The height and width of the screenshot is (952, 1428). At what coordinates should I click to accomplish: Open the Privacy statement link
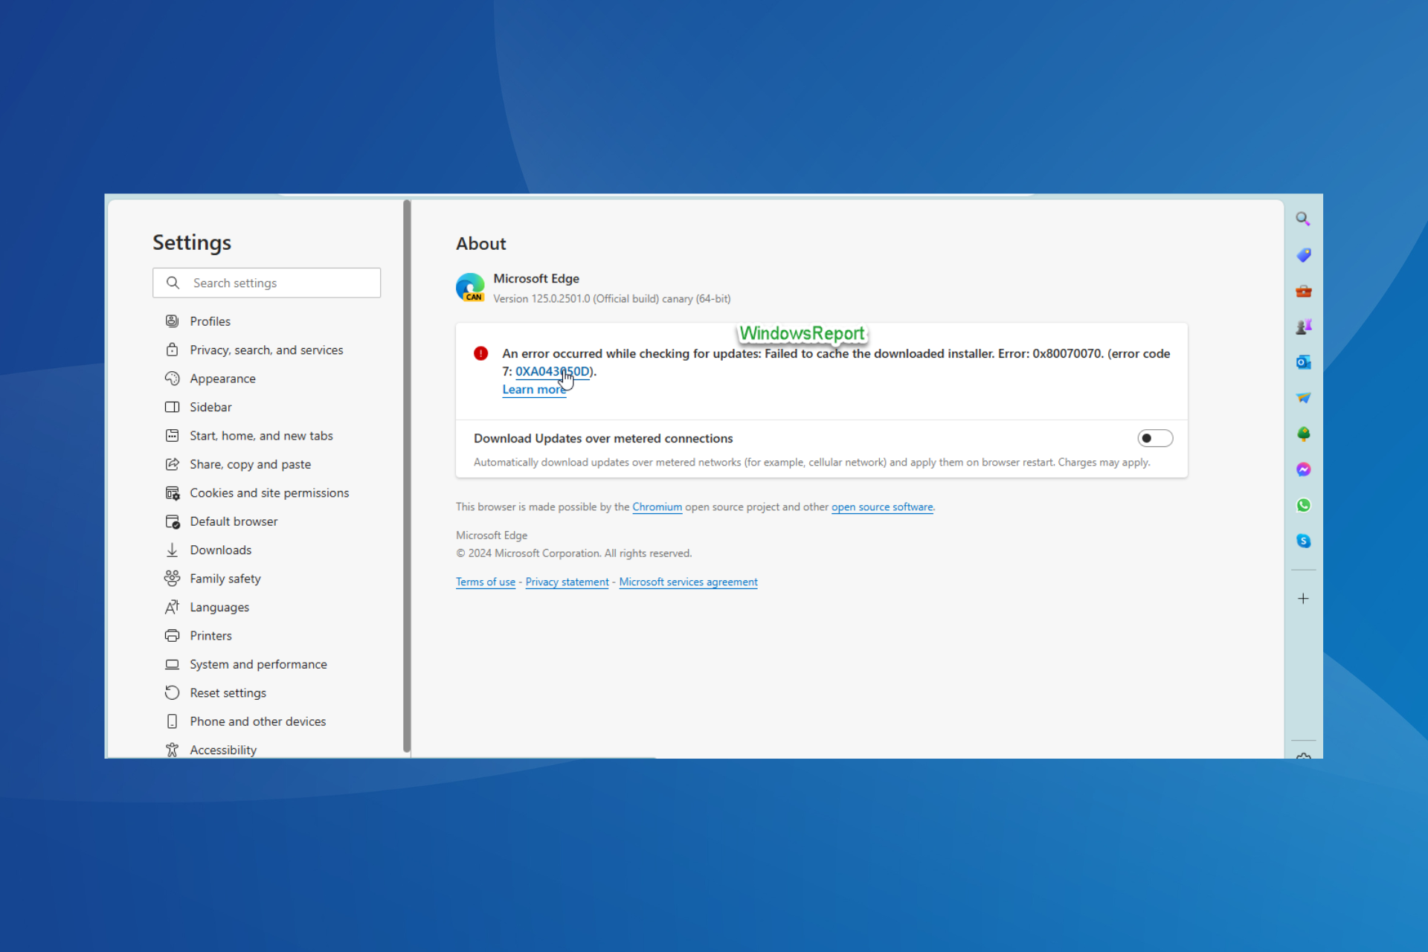click(x=567, y=582)
